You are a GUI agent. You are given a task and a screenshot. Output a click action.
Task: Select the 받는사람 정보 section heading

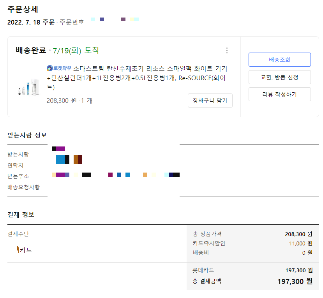click(27, 135)
